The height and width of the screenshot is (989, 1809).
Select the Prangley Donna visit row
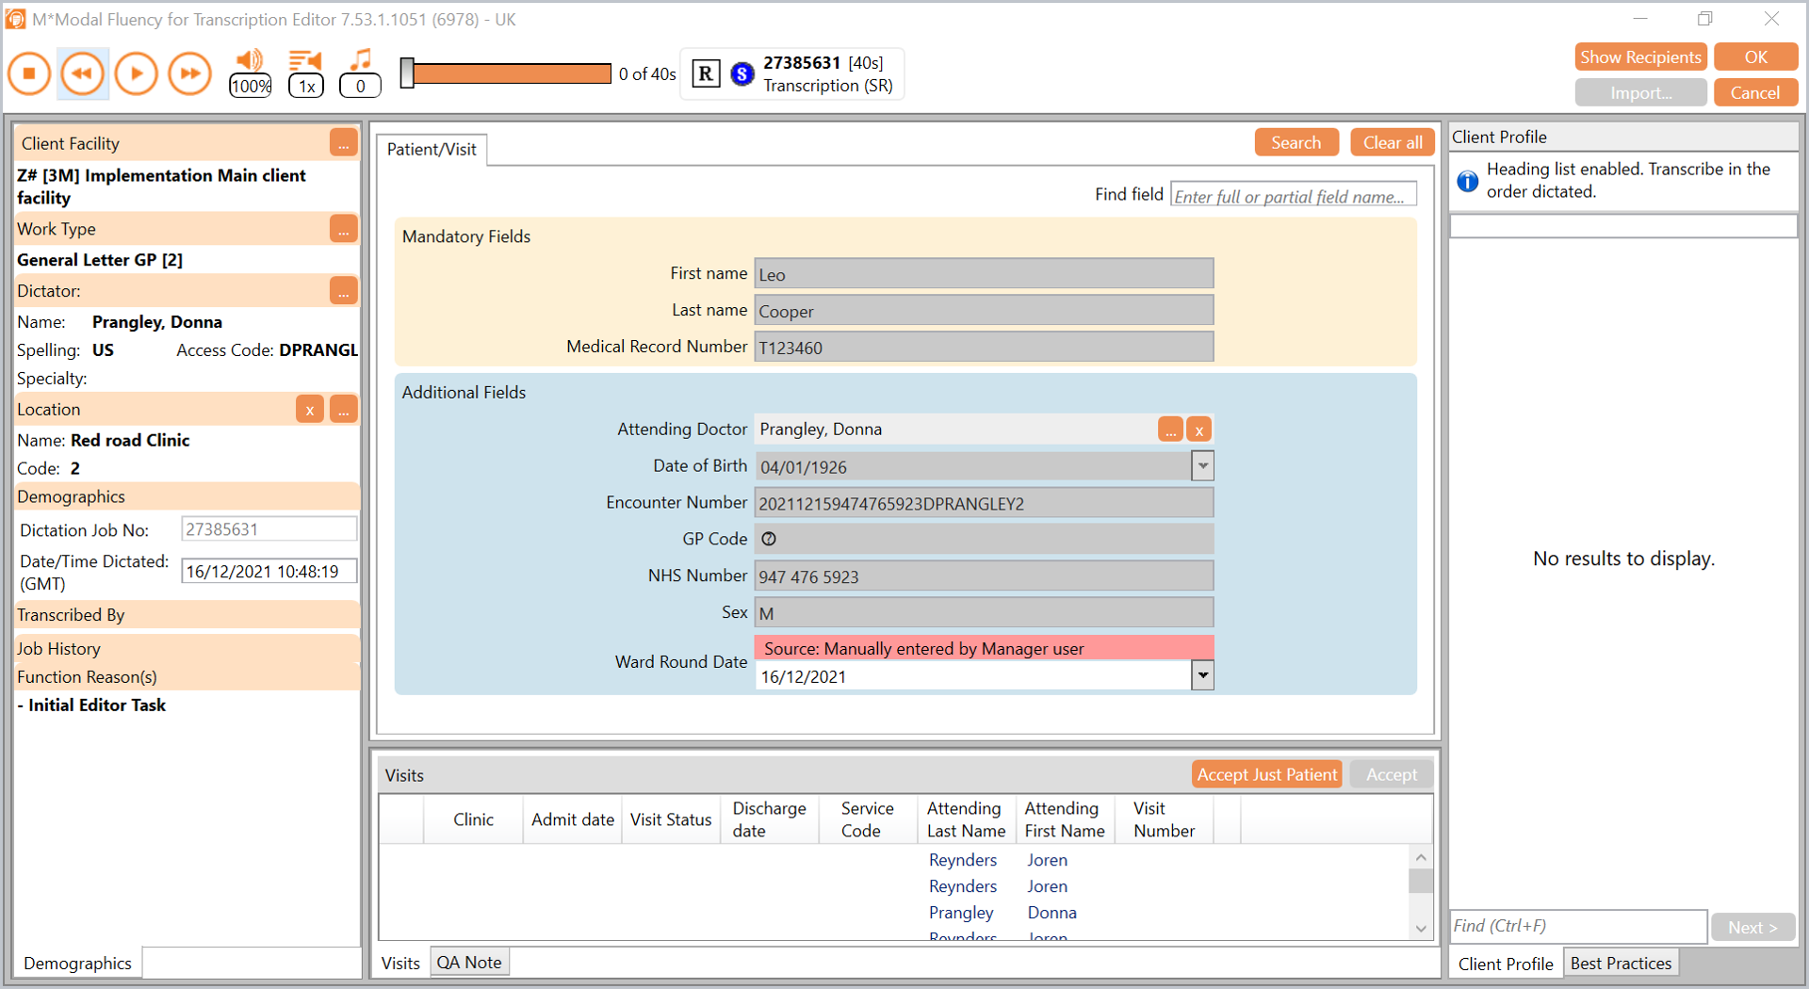pos(895,913)
